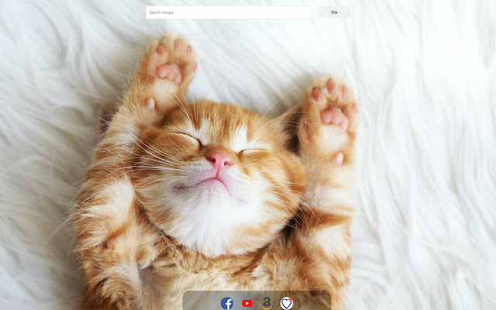Open the Facebook shortcut icon

point(227,303)
